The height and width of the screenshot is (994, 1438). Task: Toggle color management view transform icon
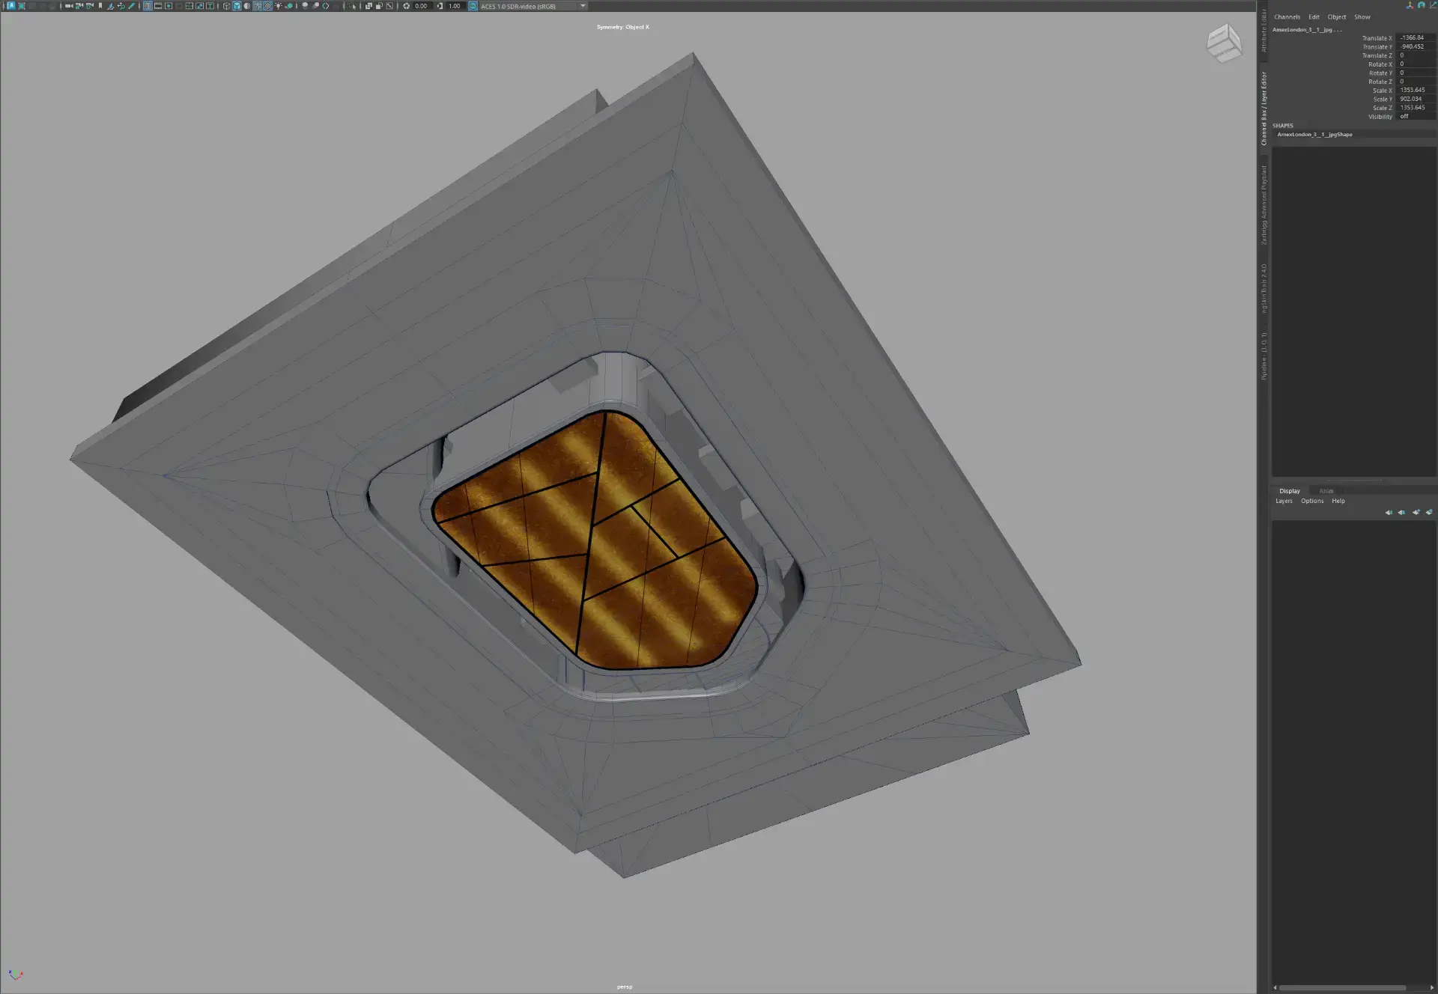click(473, 6)
